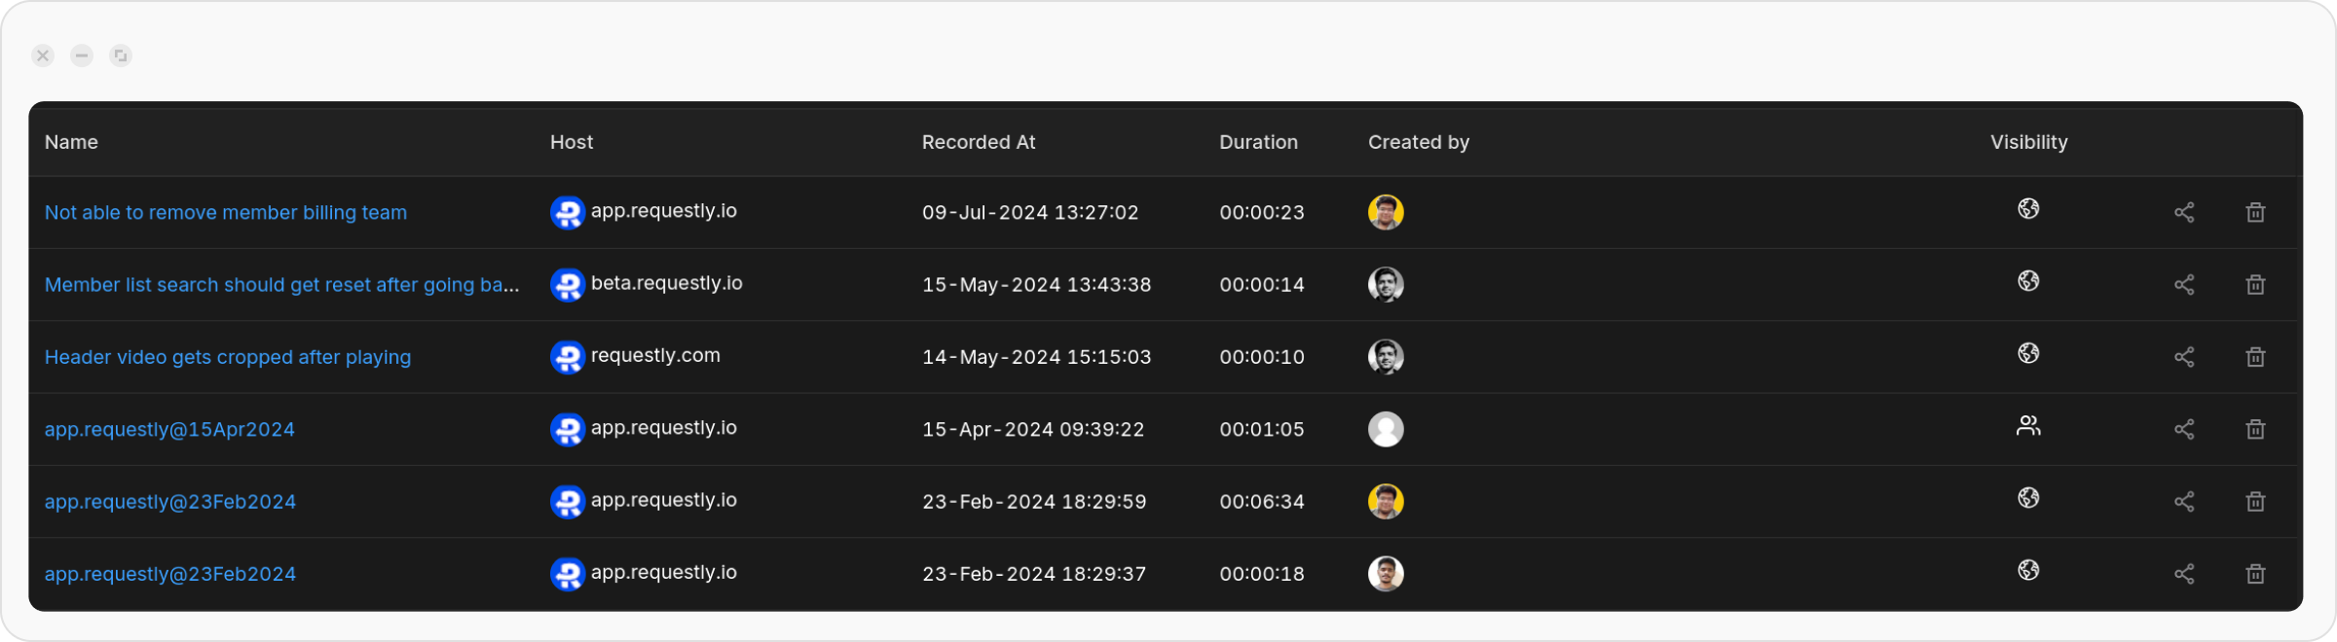The width and height of the screenshot is (2337, 642).
Task: Open the "app.requestly@15Apr2024" recording
Action: pos(169,429)
